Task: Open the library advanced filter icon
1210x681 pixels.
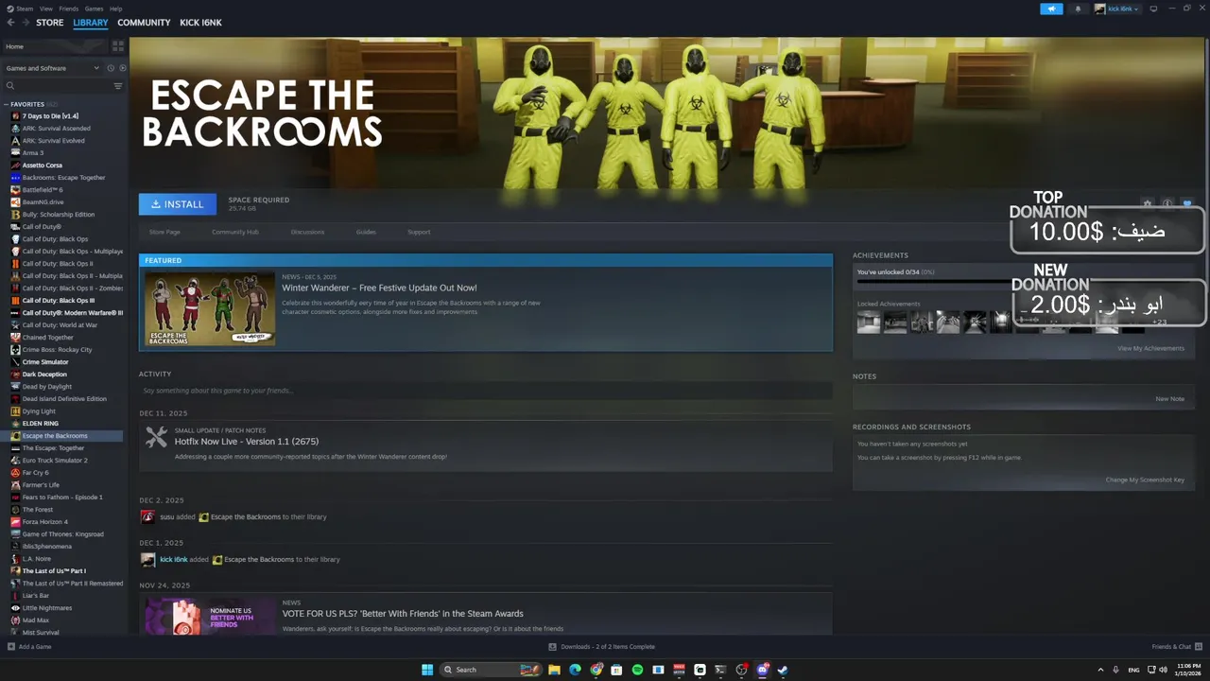Action: [x=118, y=86]
